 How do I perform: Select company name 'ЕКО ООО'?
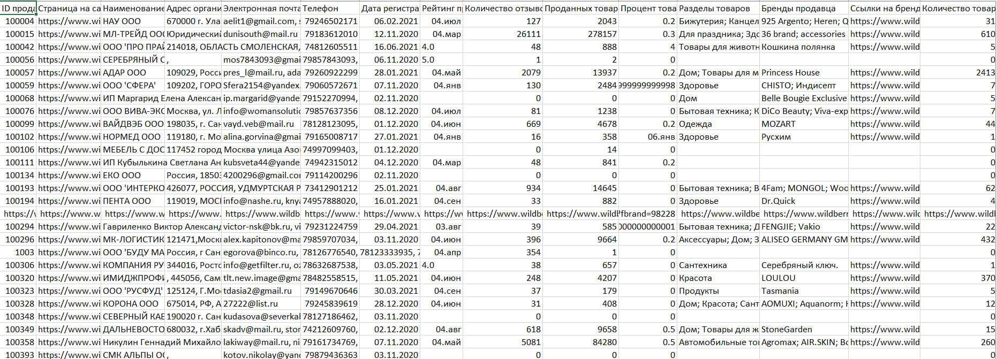coord(133,175)
